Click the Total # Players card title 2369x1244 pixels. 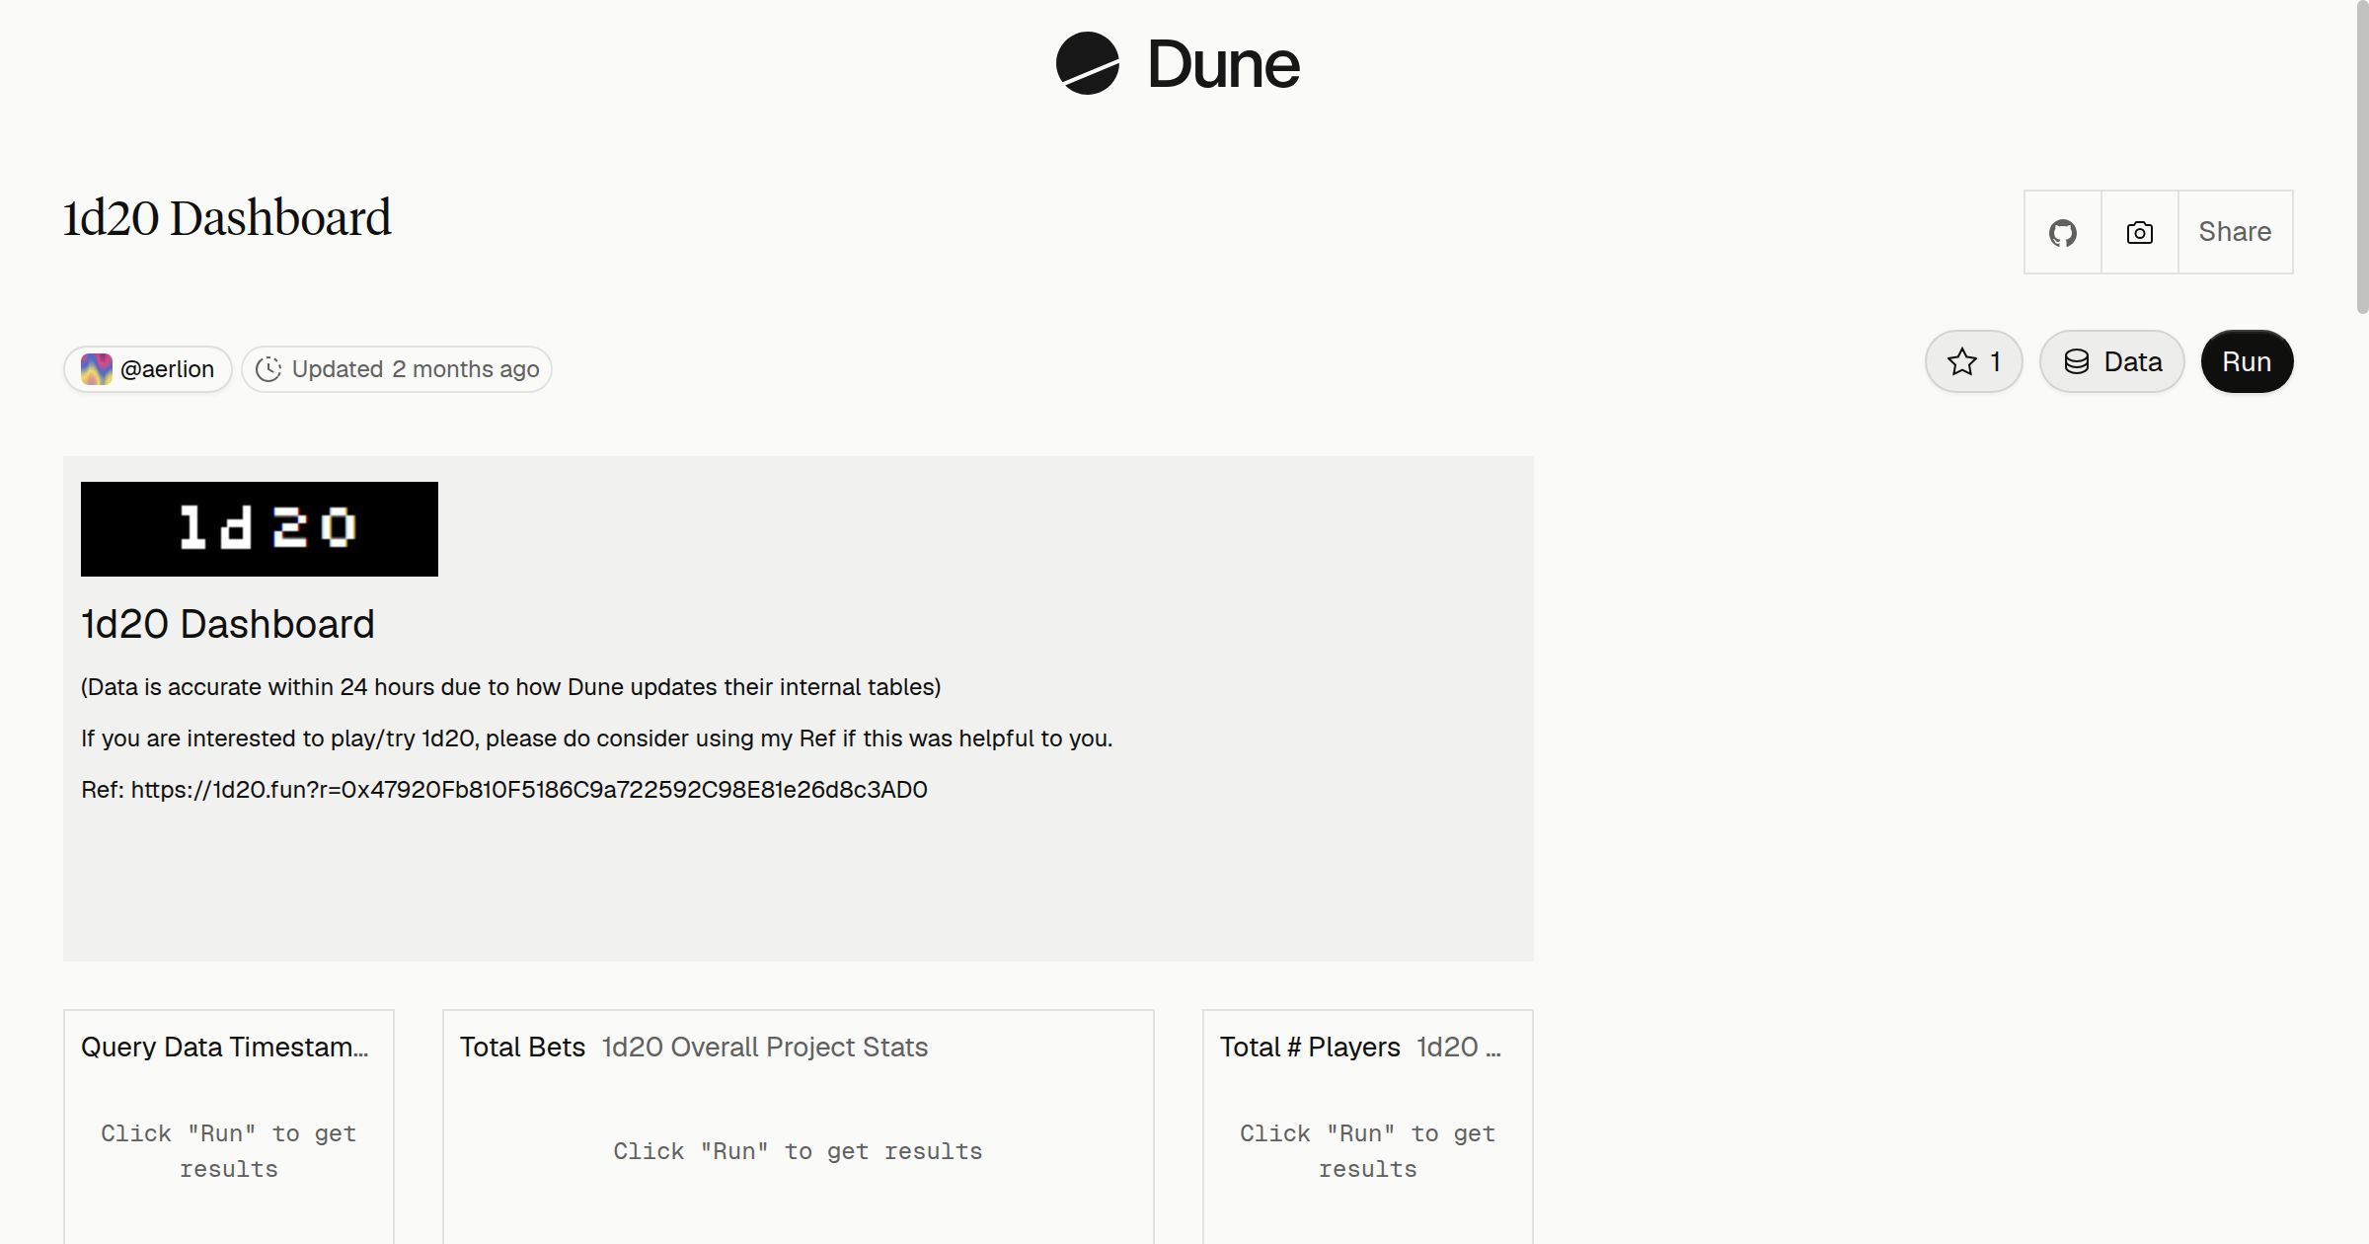point(1310,1047)
